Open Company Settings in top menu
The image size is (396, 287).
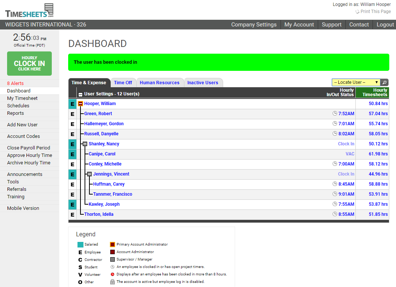point(254,25)
